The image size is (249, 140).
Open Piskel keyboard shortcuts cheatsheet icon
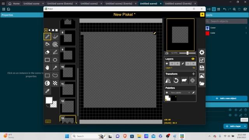48,121
